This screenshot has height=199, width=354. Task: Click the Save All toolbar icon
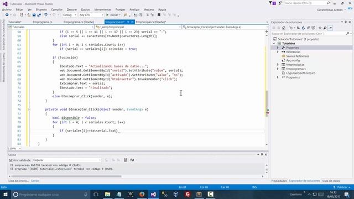39,15
